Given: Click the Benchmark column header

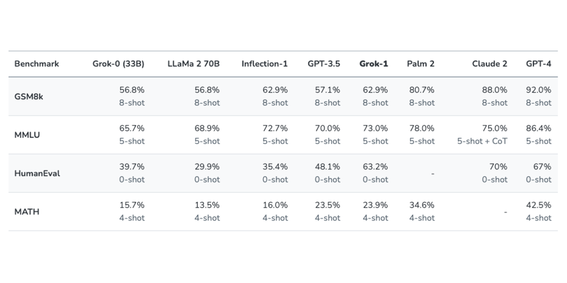Looking at the screenshot, I should (37, 64).
